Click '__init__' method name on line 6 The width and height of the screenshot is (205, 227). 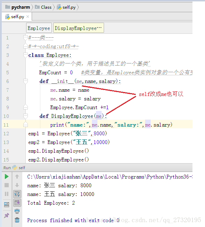pyautogui.click(x=63, y=81)
